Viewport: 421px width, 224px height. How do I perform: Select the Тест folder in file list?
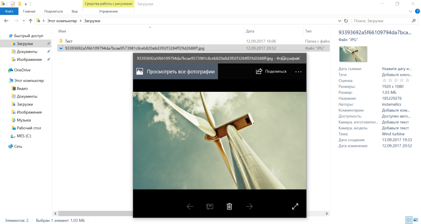(x=69, y=41)
